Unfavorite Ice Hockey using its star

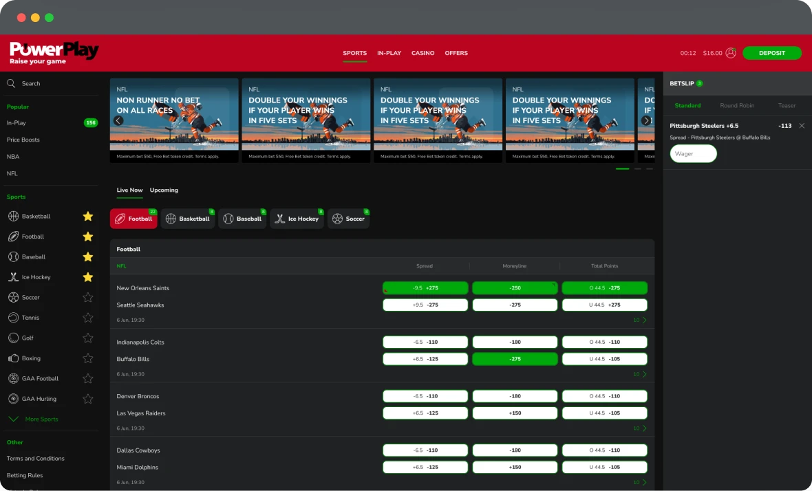(88, 277)
